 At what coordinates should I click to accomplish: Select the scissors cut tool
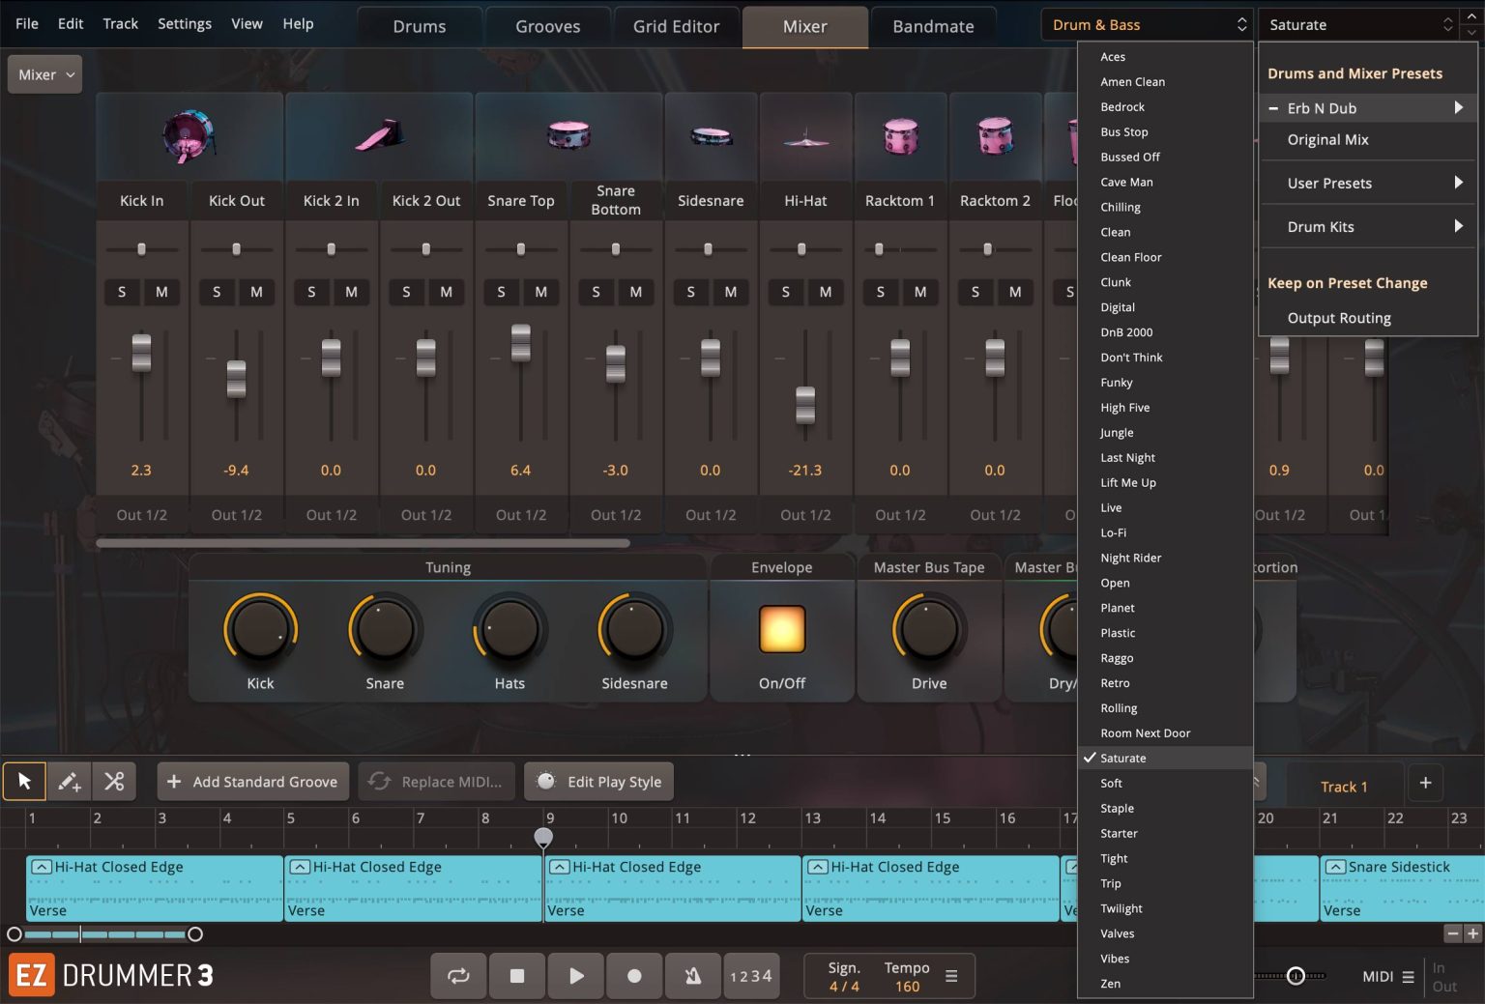click(114, 781)
